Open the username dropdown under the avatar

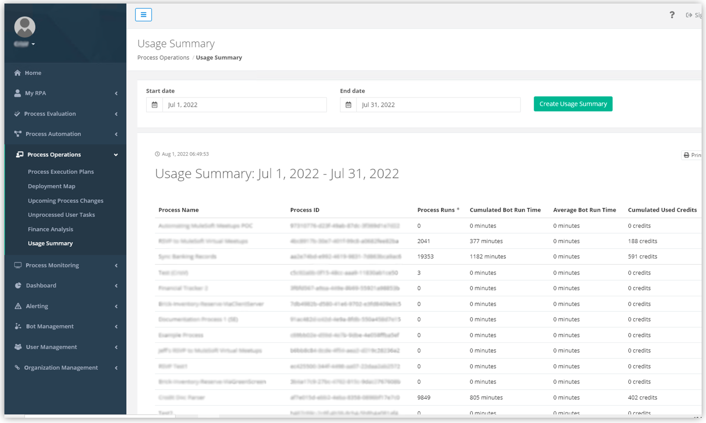24,44
